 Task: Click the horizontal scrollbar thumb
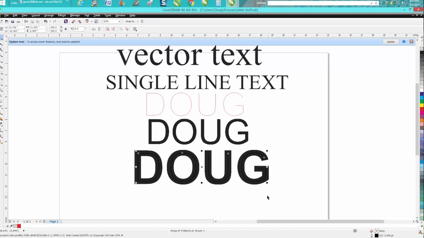(320, 221)
